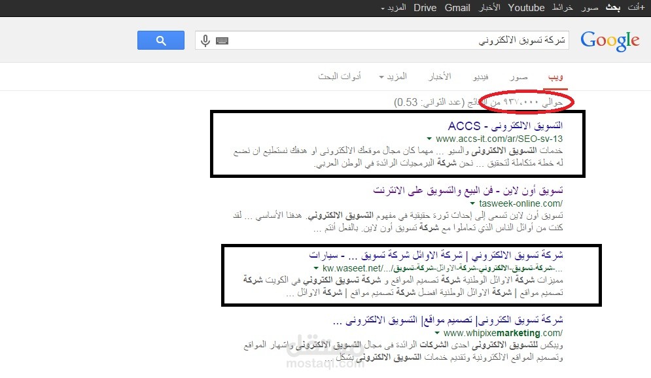This screenshot has height=378, width=651.
Task: Open the on-screen keyboard icon
Action: (222, 41)
